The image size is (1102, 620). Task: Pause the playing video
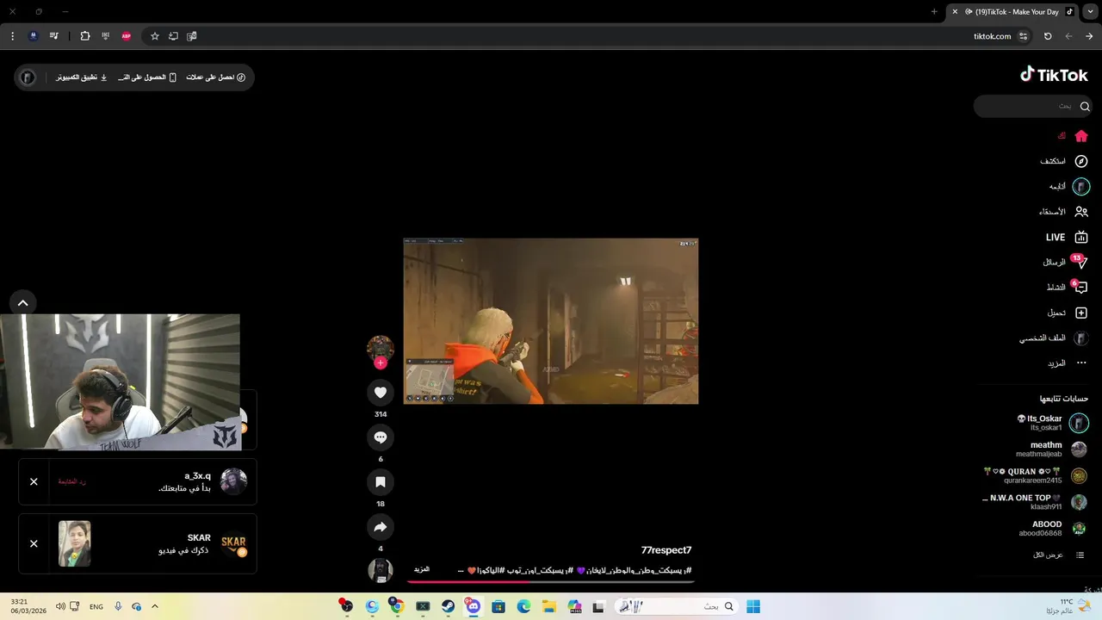coord(551,320)
